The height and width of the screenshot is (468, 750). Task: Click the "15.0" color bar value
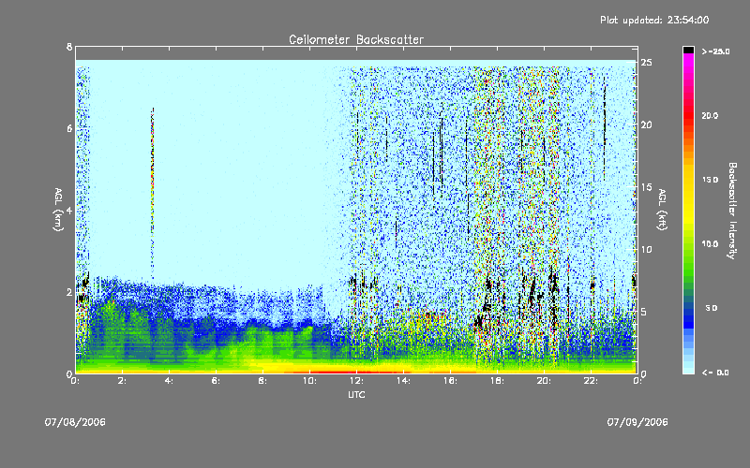click(x=710, y=180)
